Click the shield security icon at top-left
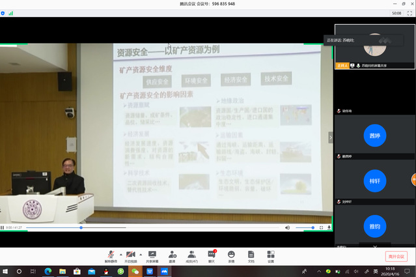 3,13
